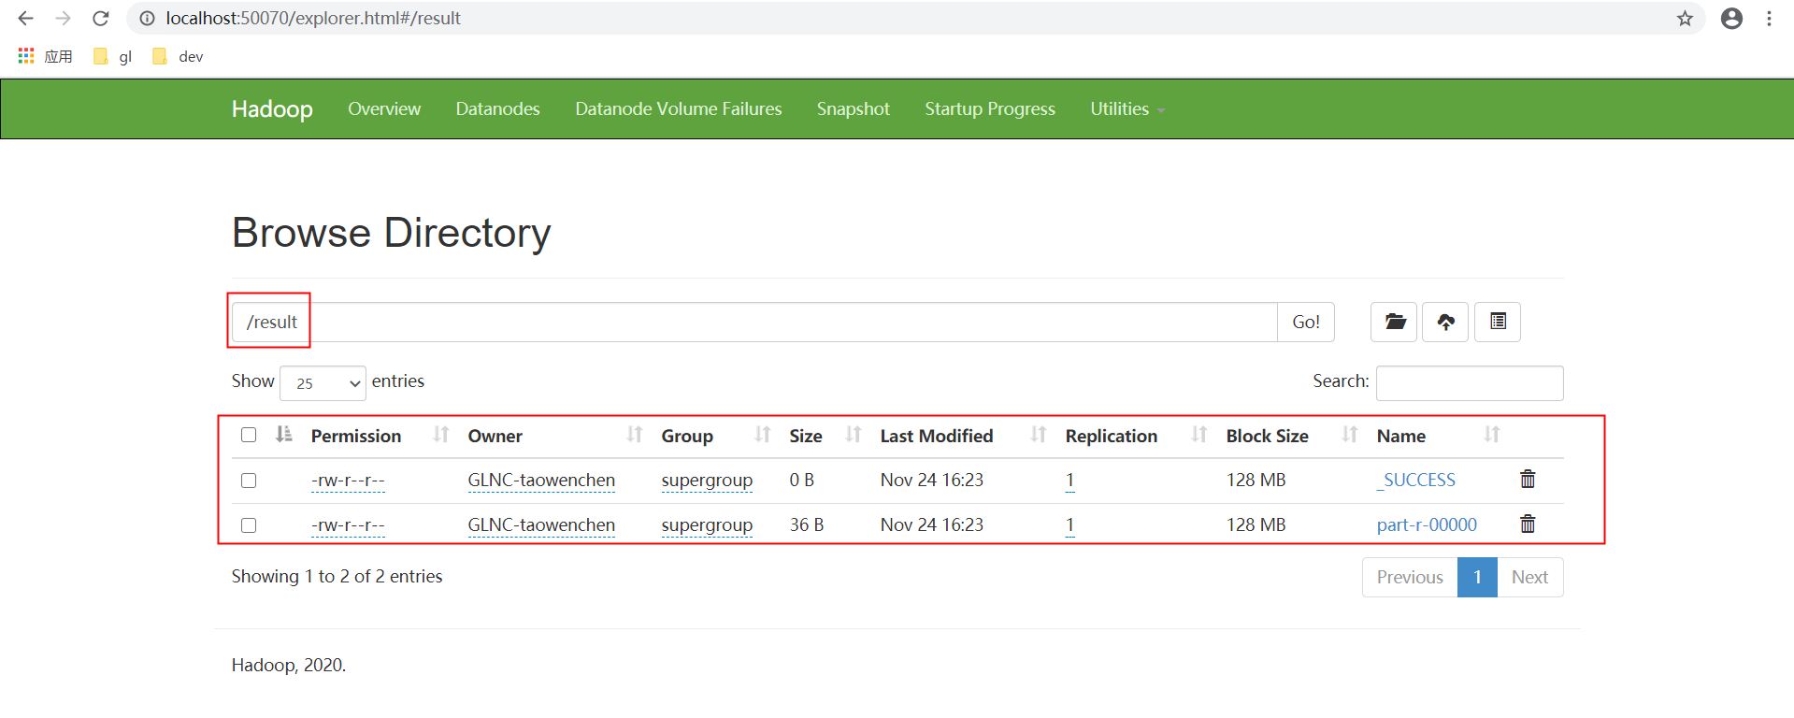Sort by the leading sort-order icon column

[x=284, y=435]
